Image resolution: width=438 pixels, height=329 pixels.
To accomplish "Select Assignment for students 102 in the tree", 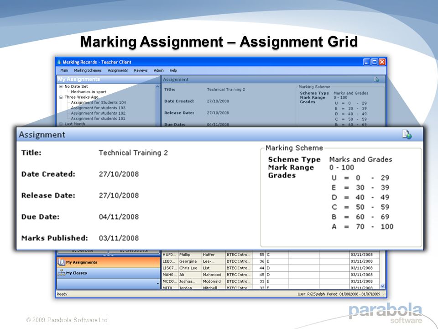I will (x=98, y=113).
